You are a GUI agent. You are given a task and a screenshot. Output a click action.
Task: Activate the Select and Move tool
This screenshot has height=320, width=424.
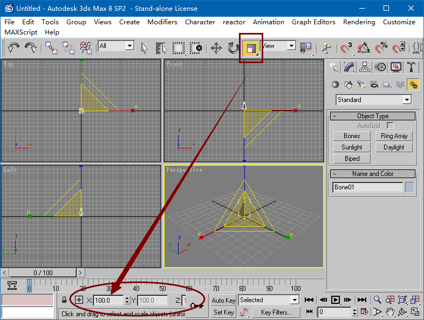[216, 49]
